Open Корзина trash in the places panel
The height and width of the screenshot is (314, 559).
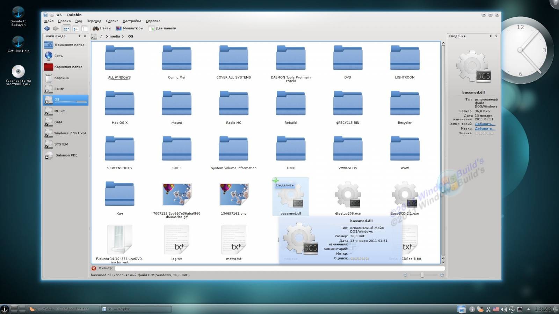66,78
